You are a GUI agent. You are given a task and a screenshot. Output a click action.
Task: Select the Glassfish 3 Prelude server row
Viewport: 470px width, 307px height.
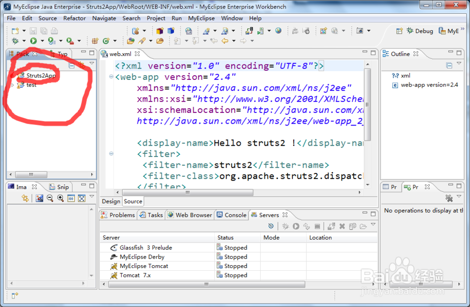click(238, 248)
